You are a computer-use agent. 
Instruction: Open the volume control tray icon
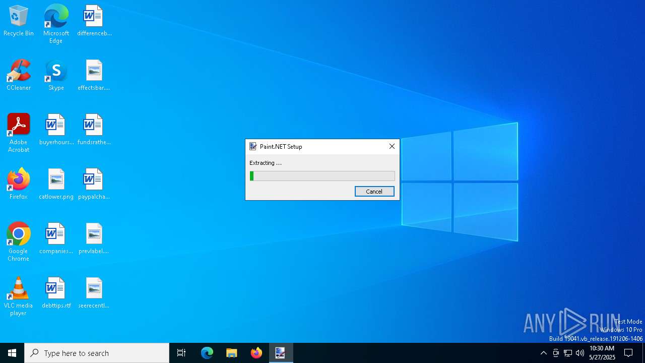[x=580, y=353]
